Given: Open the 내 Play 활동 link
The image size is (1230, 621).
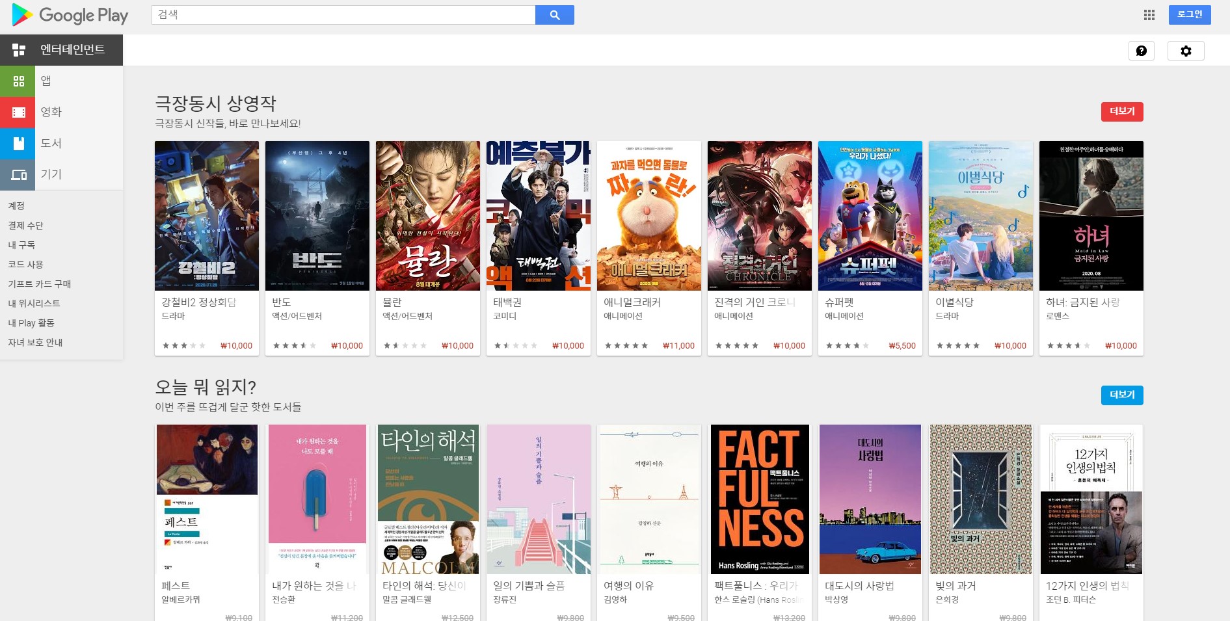Looking at the screenshot, I should click(31, 323).
